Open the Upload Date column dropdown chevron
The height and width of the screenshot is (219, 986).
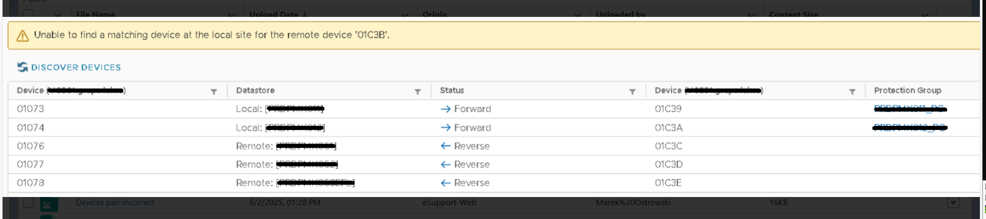(x=405, y=15)
